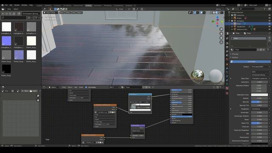Select the Floor object in outliner
Viewport: 272px width, 153px height.
coord(239,24)
